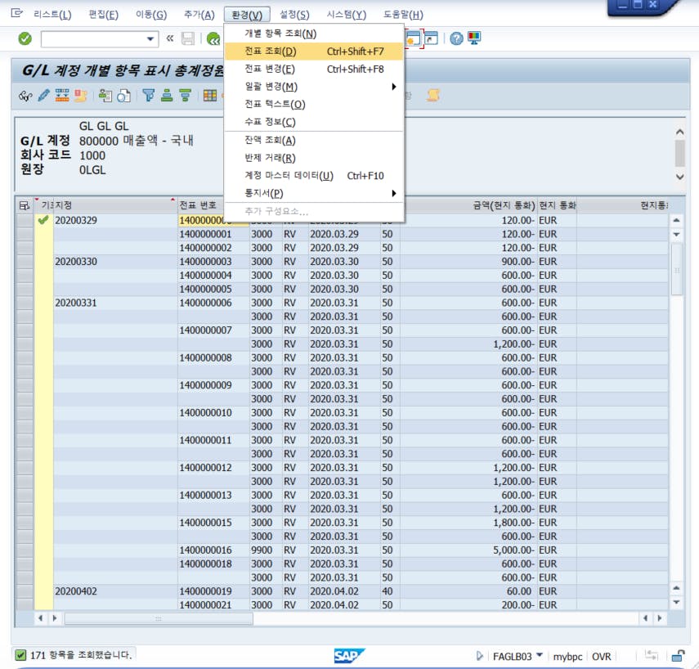The image size is (699, 669).
Task: Click the Set filter funnel icon
Action: point(149,95)
